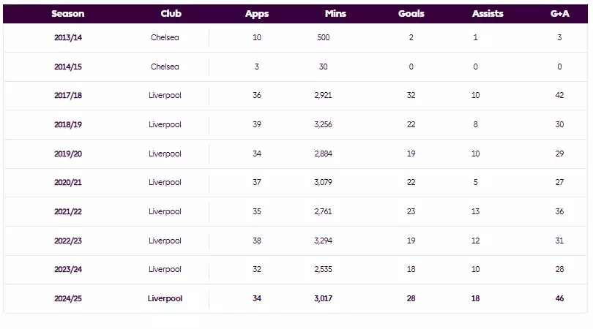The height and width of the screenshot is (329, 593).
Task: Select the 2014/15 season entry
Action: [68, 67]
